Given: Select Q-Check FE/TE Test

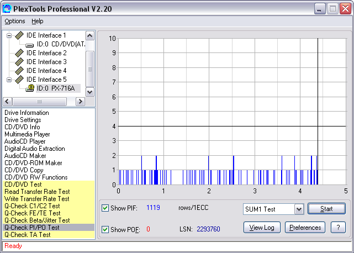Looking at the screenshot, I should [x=49, y=213].
